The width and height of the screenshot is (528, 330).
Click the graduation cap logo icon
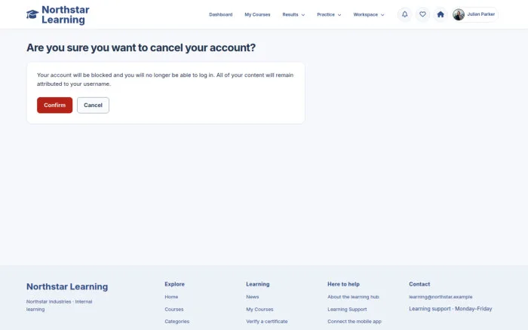coord(32,14)
